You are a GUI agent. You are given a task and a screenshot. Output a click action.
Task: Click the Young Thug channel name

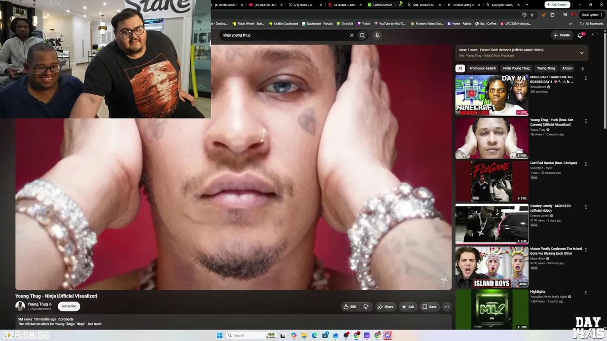point(37,304)
